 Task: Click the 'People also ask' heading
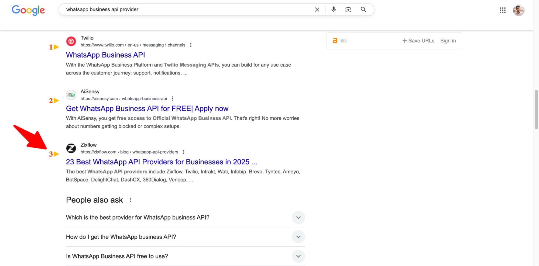tap(94, 200)
